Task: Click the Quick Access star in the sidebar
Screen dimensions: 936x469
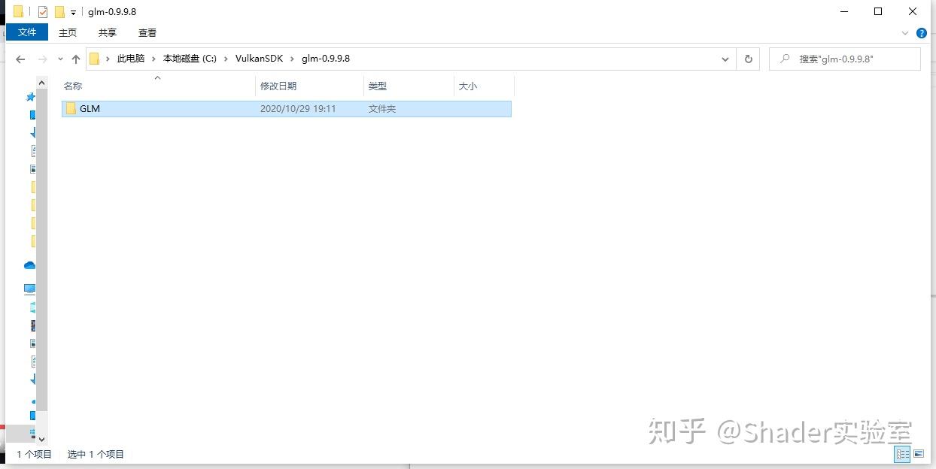Action: (x=31, y=97)
